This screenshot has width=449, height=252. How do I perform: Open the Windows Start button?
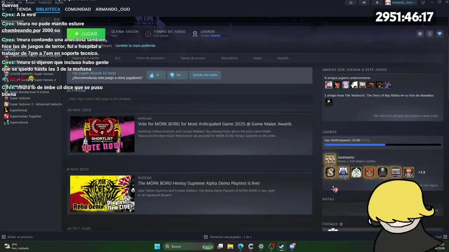[x=157, y=246]
